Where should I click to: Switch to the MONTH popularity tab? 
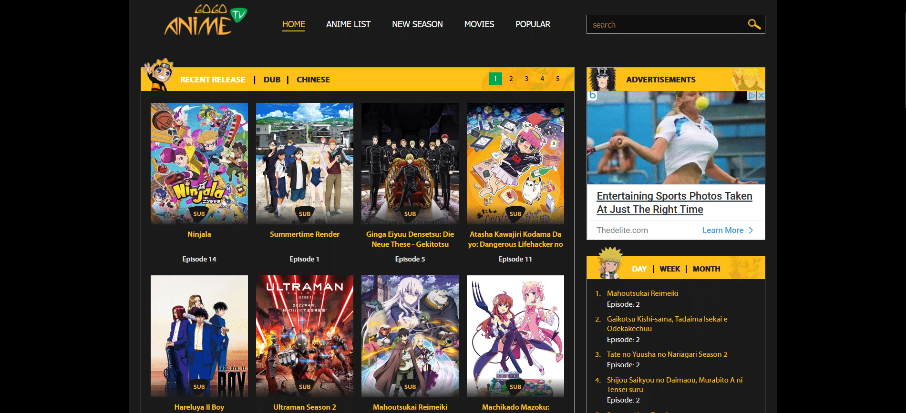(706, 269)
